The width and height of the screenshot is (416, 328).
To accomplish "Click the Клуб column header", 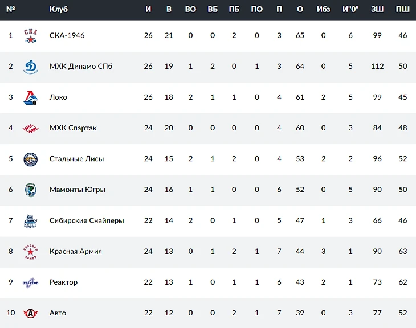I will (x=59, y=9).
